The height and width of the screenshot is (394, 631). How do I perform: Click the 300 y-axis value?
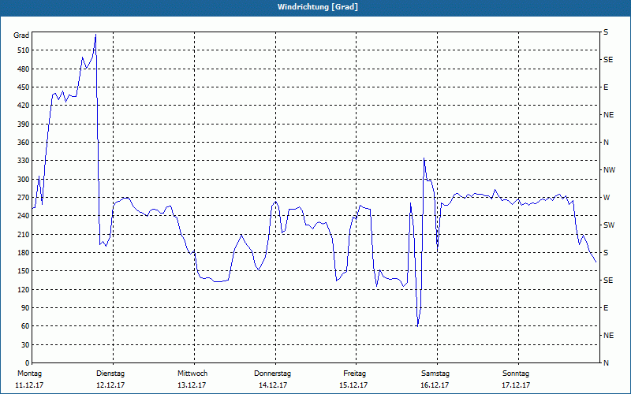point(24,180)
